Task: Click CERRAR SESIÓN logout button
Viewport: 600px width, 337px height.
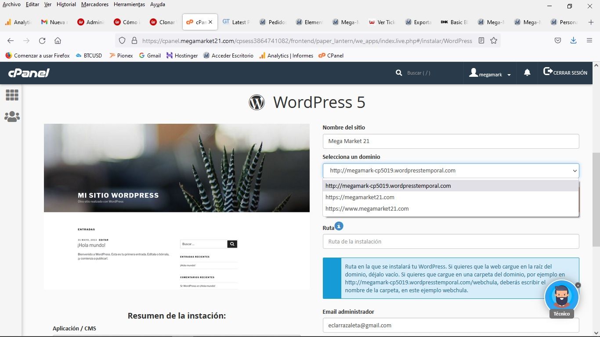Action: pyautogui.click(x=565, y=72)
